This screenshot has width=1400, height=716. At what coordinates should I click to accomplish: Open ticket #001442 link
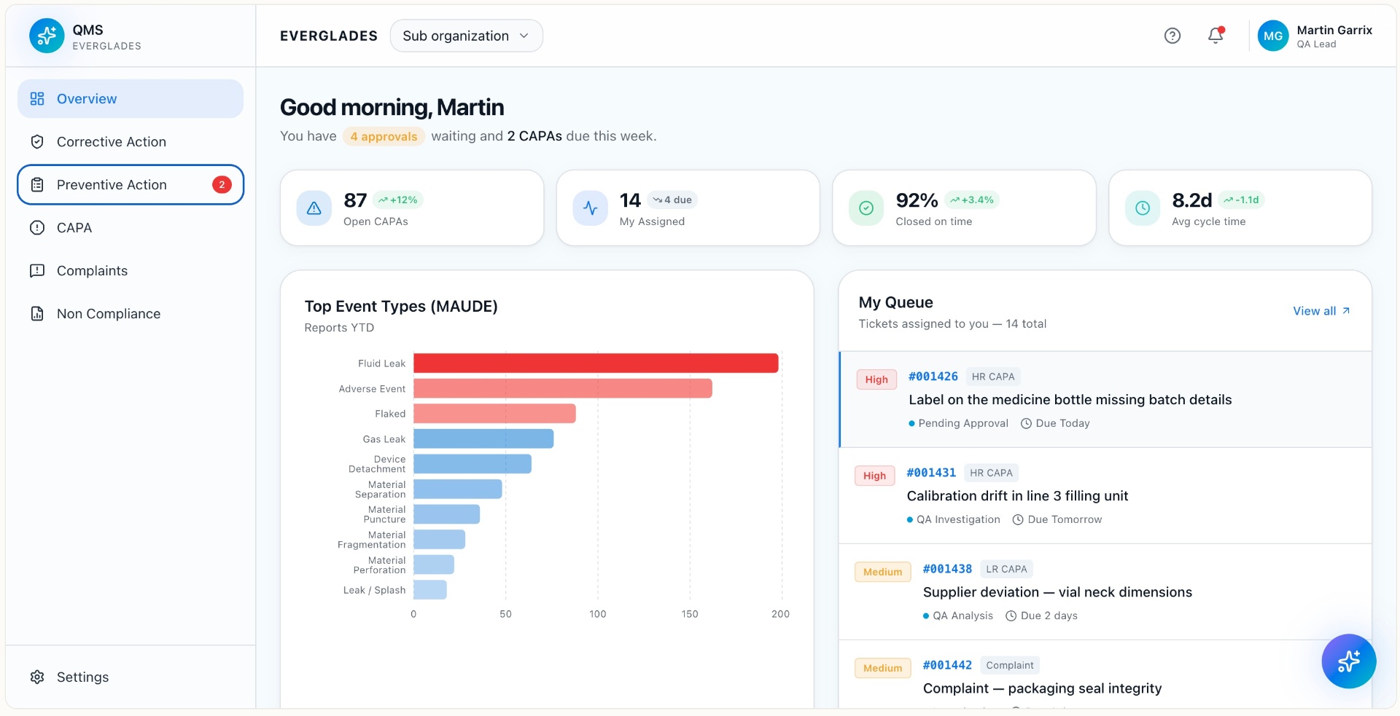pyautogui.click(x=947, y=665)
